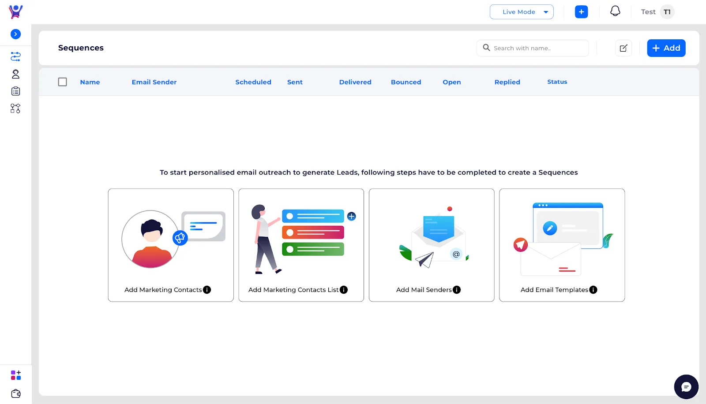Open the Add Marketing Contacts List card illustration
706x404 pixels.
point(304,239)
